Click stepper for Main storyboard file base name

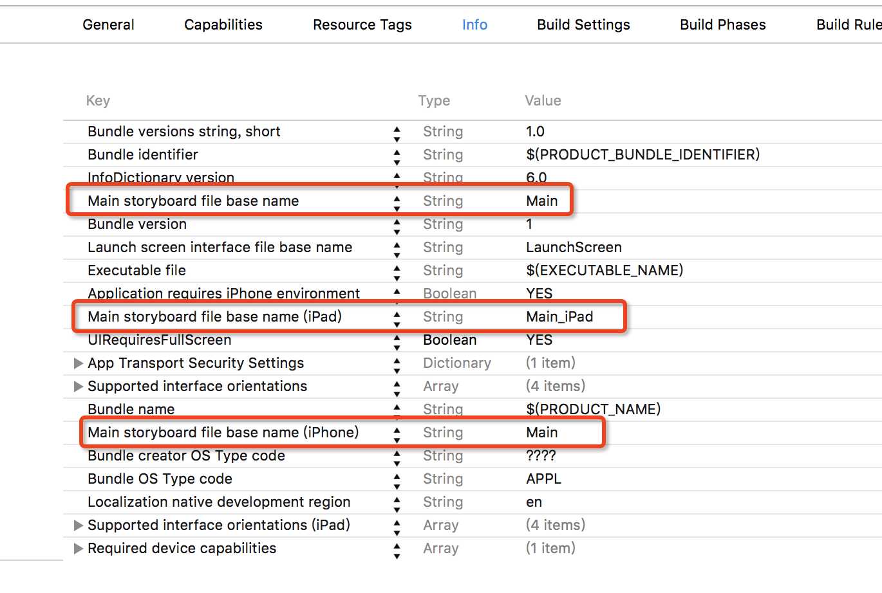tap(397, 201)
